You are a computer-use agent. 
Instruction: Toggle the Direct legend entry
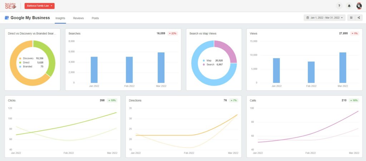(26, 62)
